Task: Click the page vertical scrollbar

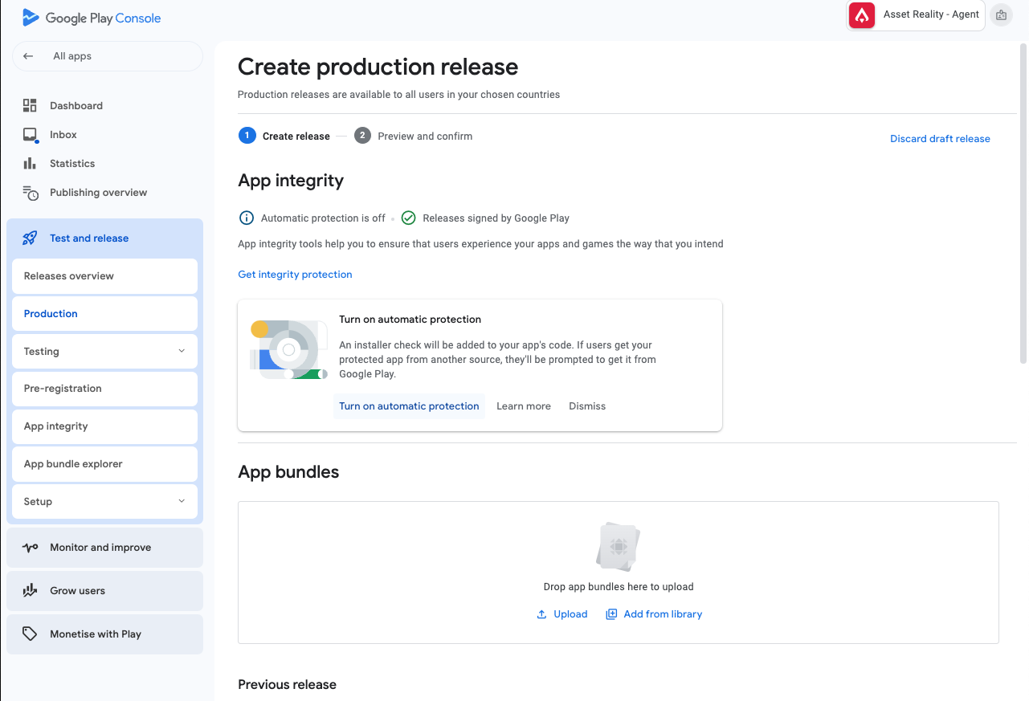Action: tap(1023, 201)
